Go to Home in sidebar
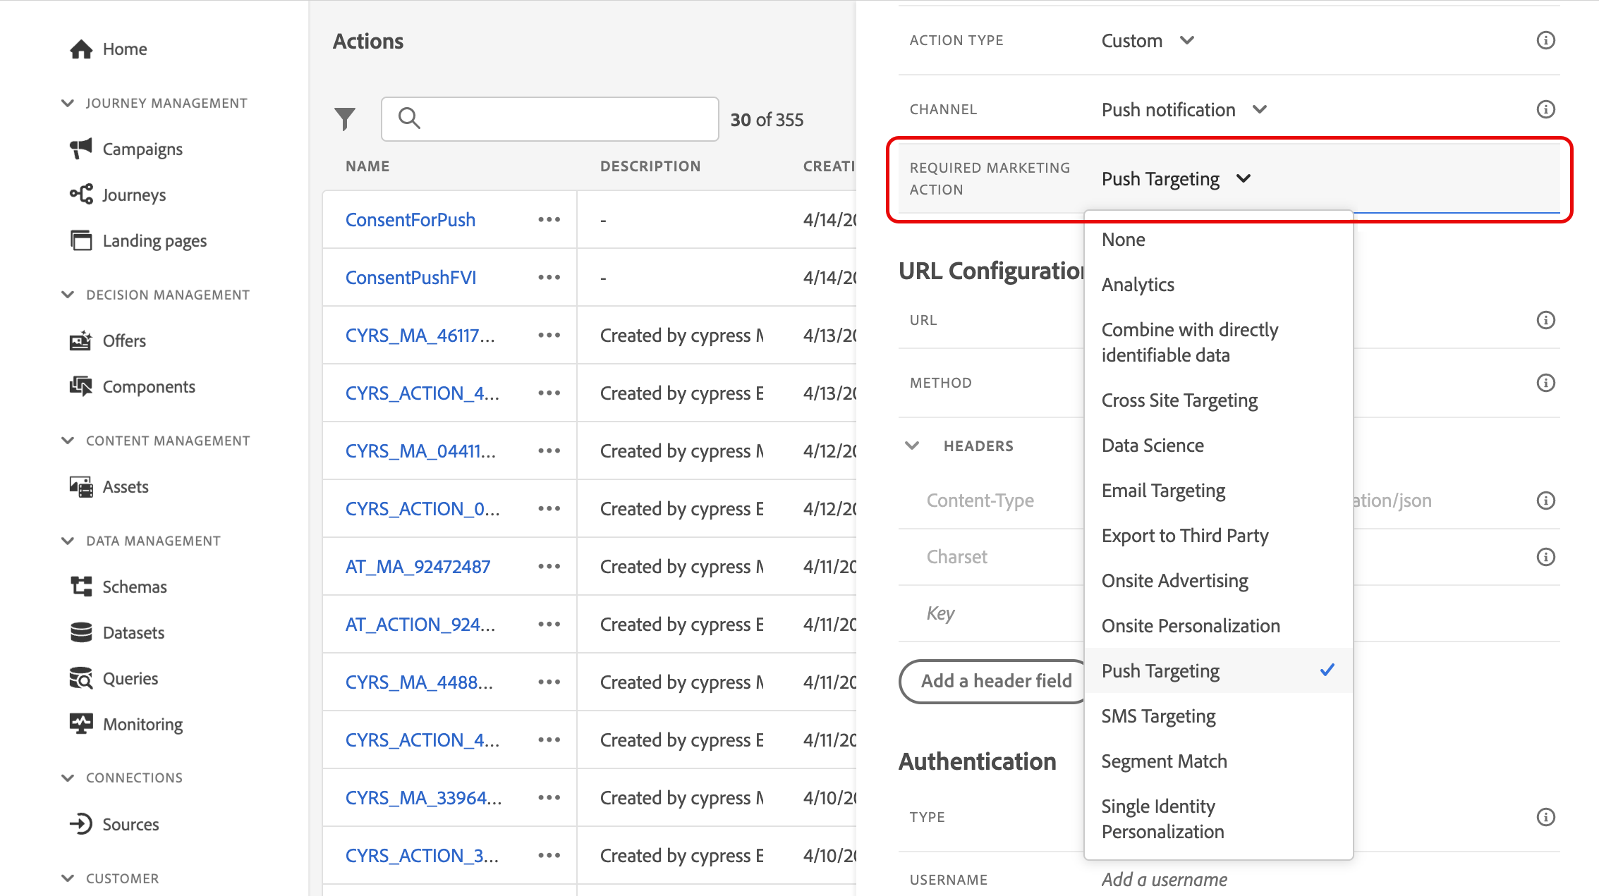The image size is (1599, 896). coord(124,49)
